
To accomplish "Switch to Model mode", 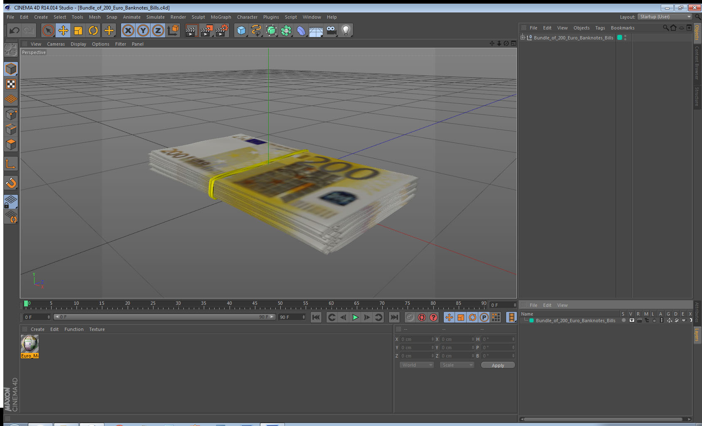I will point(11,69).
